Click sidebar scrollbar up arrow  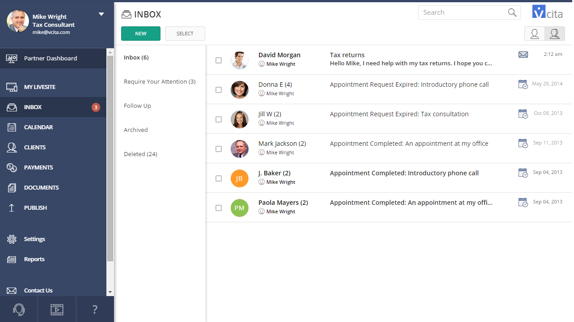[x=110, y=52]
